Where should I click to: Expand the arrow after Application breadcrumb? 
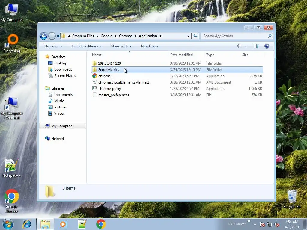click(161, 36)
